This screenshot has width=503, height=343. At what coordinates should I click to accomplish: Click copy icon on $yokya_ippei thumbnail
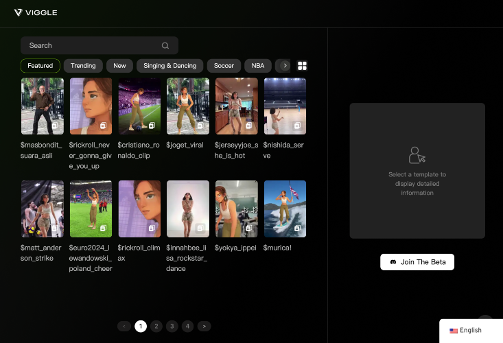248,228
